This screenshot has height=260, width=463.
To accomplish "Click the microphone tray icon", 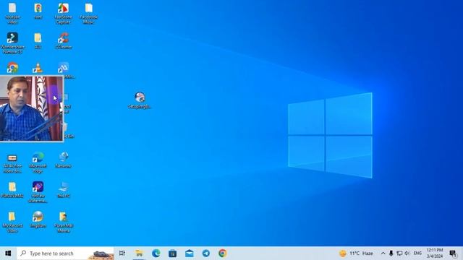I will 391,253.
